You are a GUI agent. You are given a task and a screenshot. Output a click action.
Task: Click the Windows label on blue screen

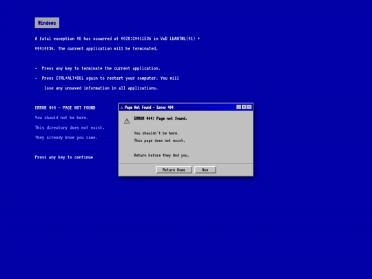tap(47, 23)
